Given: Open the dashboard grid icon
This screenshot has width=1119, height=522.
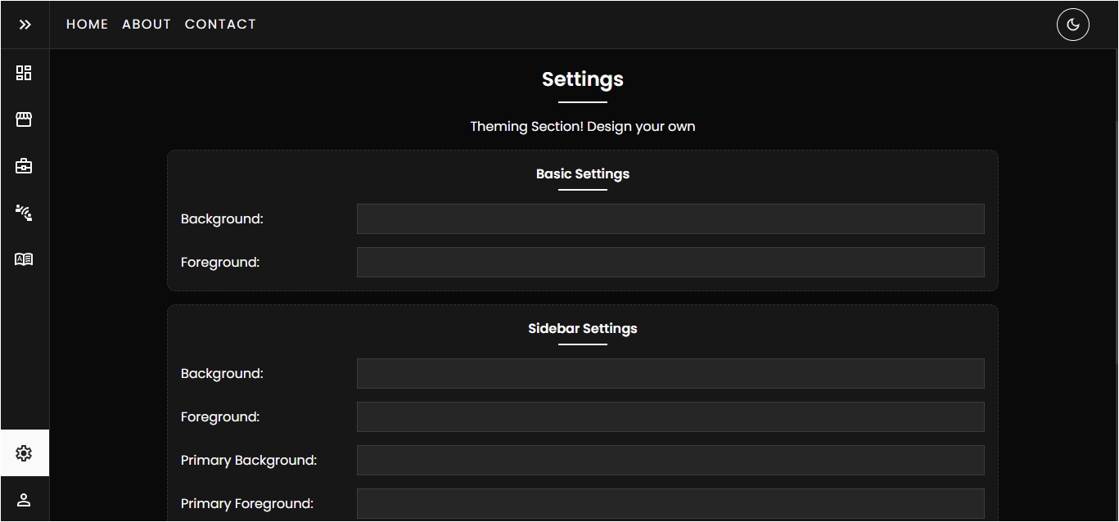Looking at the screenshot, I should [x=24, y=73].
